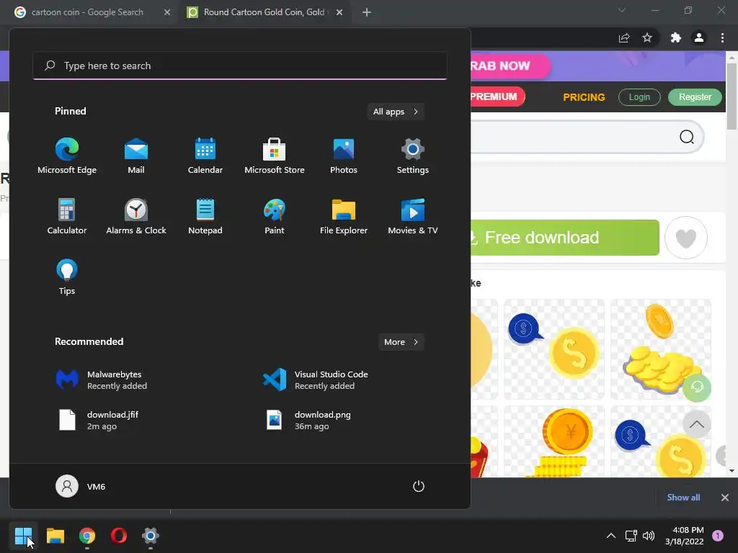Open volume control in system tray

(x=649, y=536)
